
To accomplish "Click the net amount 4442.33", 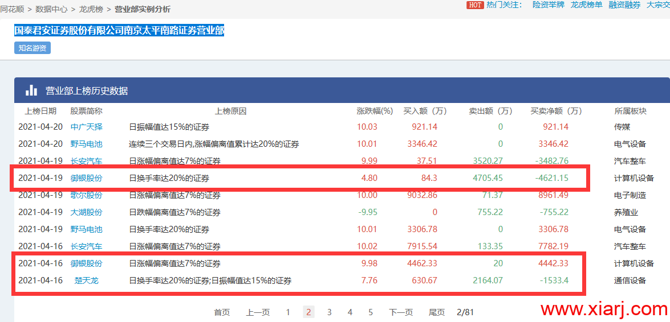I will 554,263.
